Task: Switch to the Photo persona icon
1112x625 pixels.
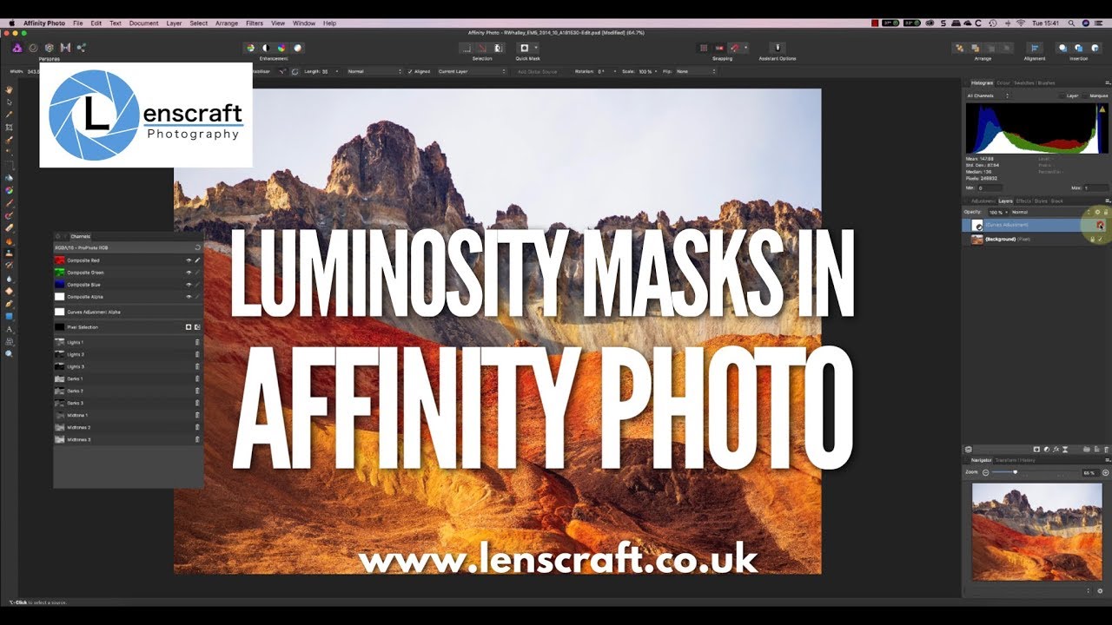Action: coord(17,48)
